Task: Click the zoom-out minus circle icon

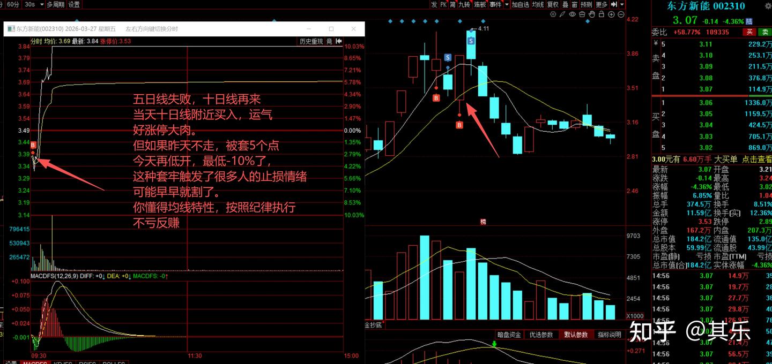Action: [x=621, y=14]
